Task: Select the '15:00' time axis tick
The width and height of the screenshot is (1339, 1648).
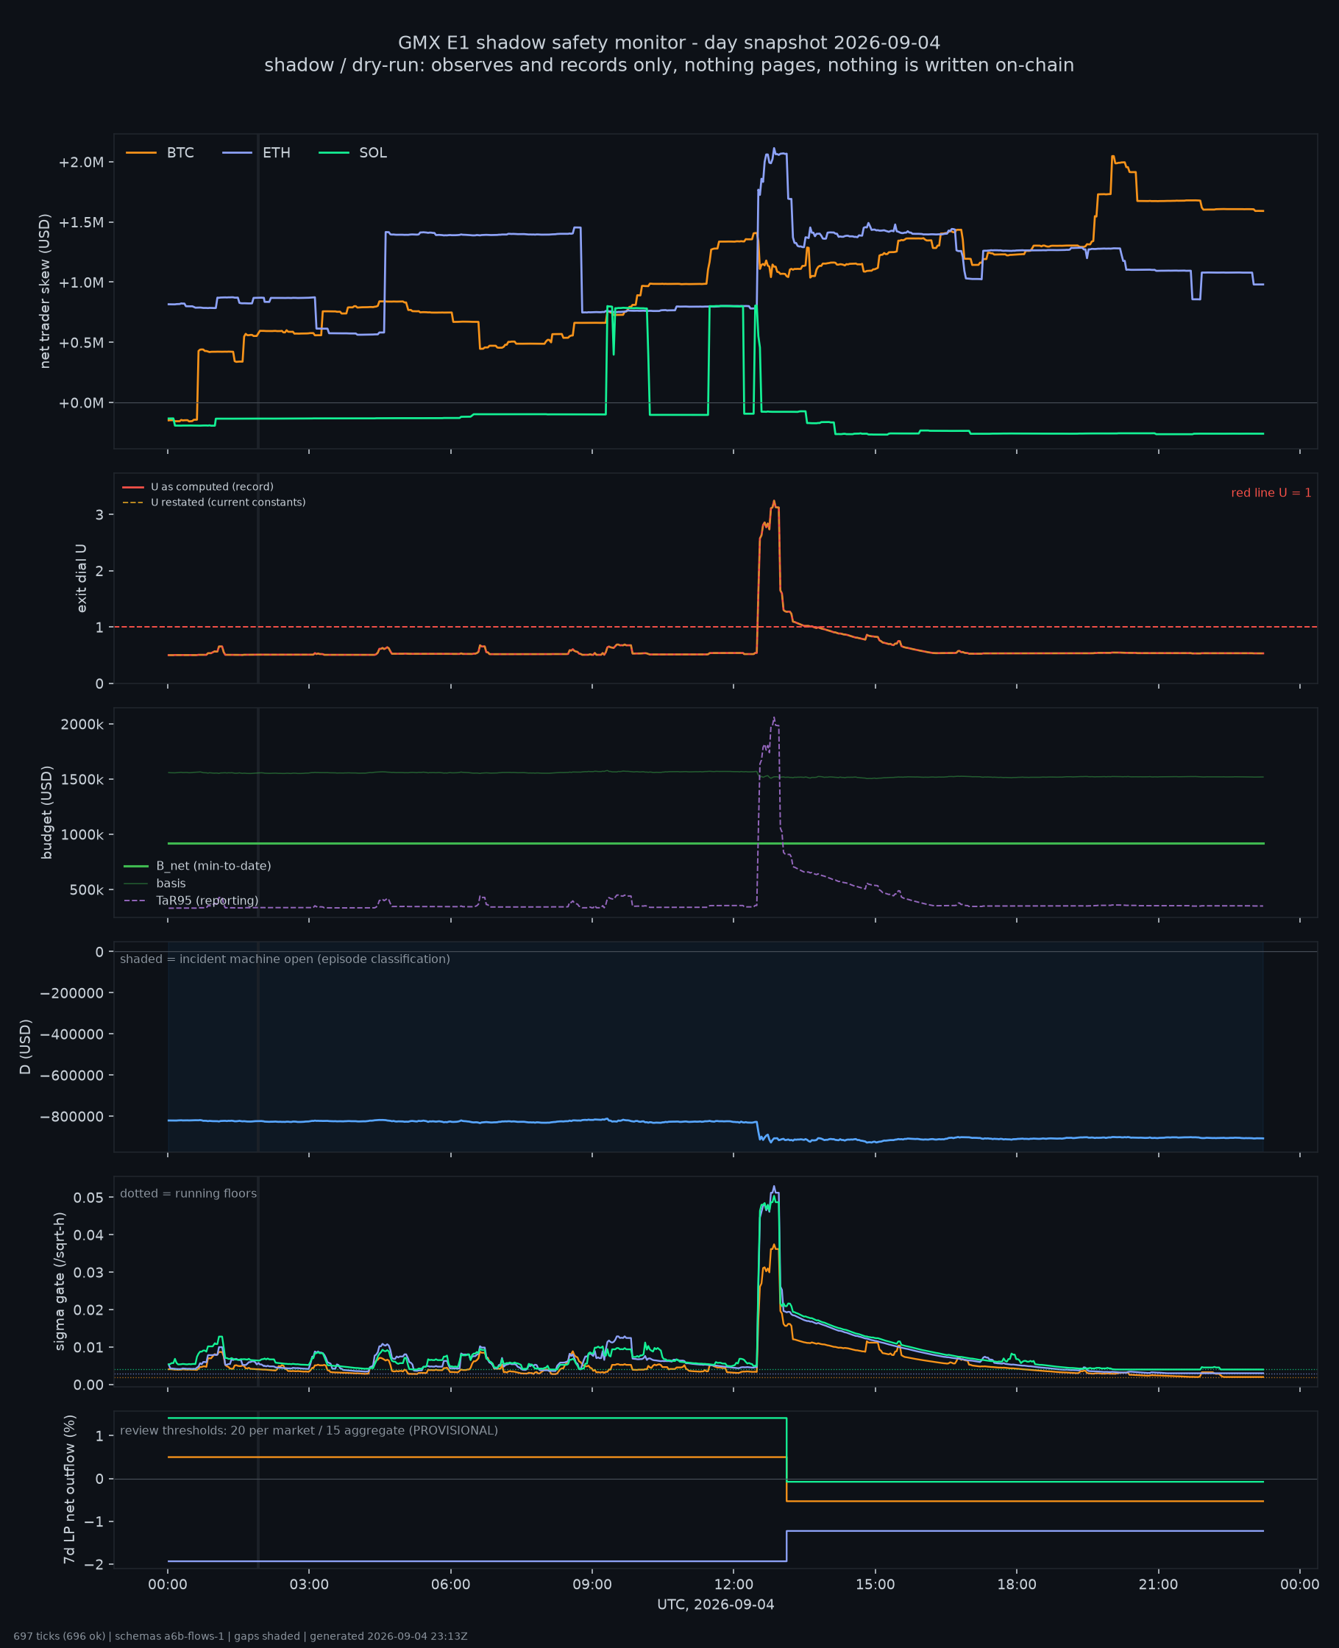Action: coord(876,1585)
